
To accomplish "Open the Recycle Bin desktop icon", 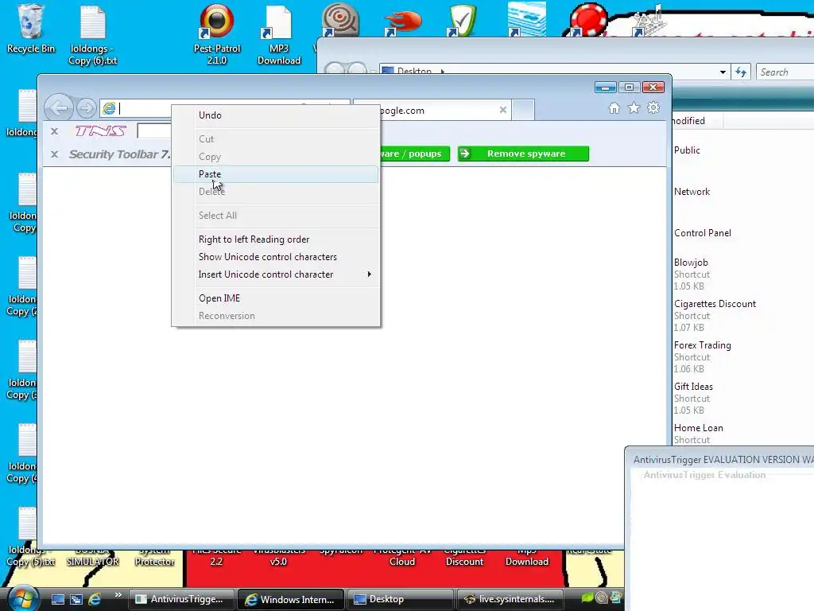I will 30,29.
